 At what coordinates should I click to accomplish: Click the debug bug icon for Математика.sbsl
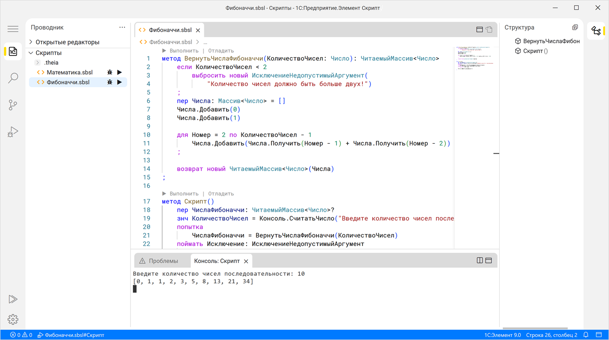click(110, 72)
